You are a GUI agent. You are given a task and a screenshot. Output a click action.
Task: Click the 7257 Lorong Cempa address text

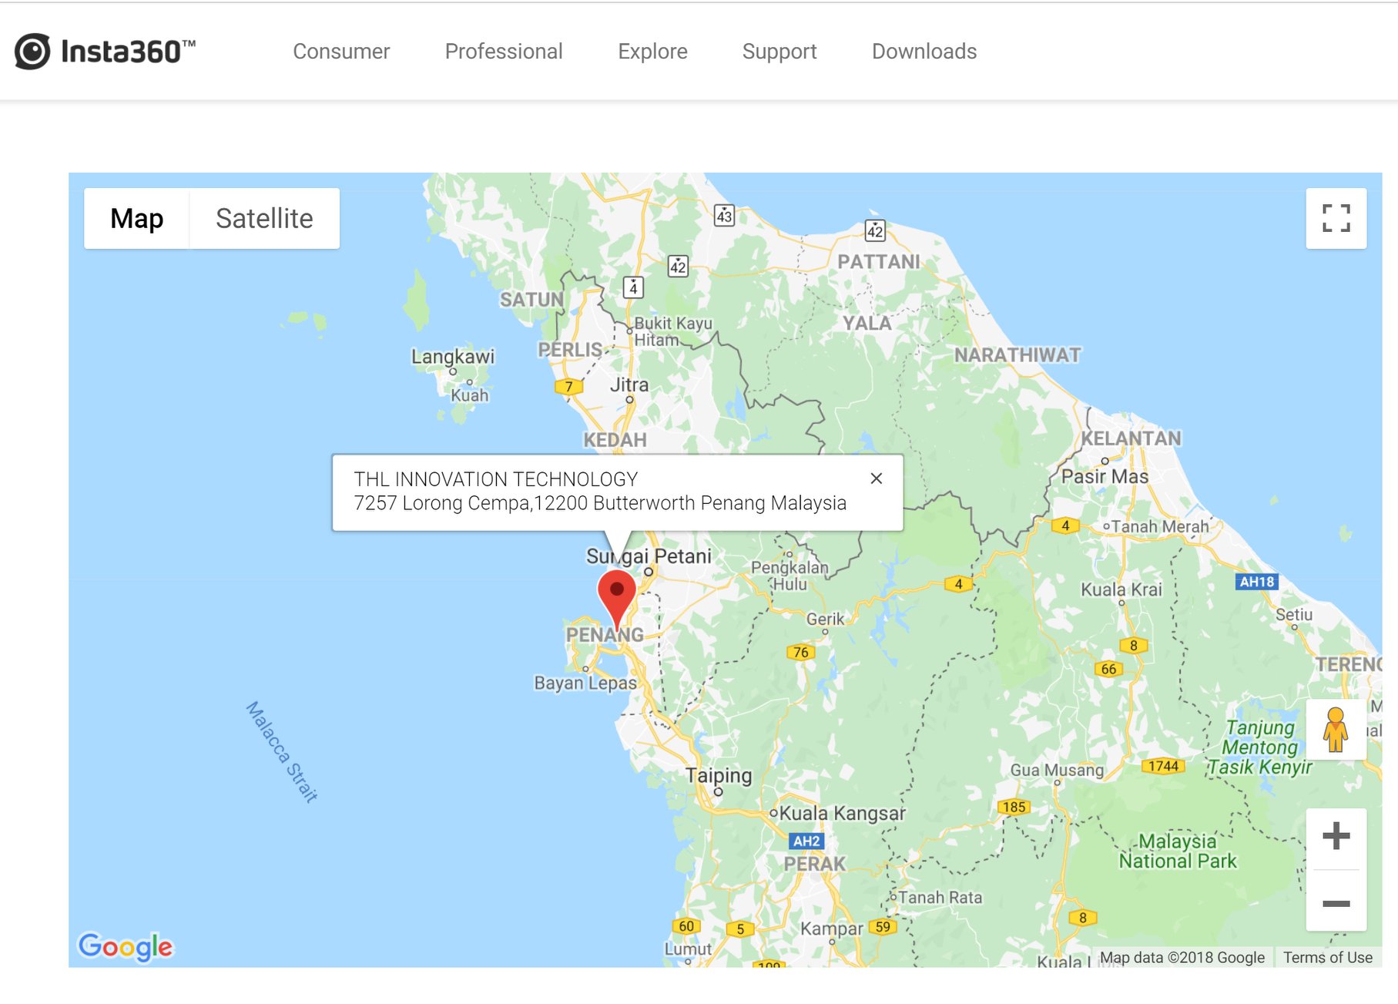[x=600, y=503]
